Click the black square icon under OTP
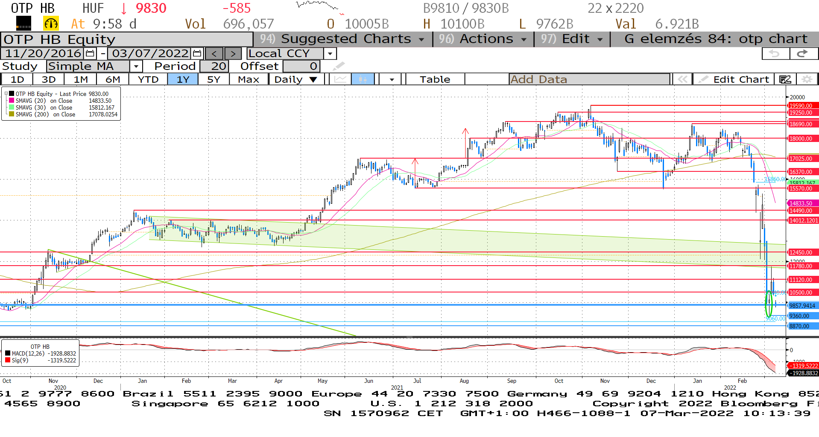This screenshot has width=819, height=437. click(23, 23)
